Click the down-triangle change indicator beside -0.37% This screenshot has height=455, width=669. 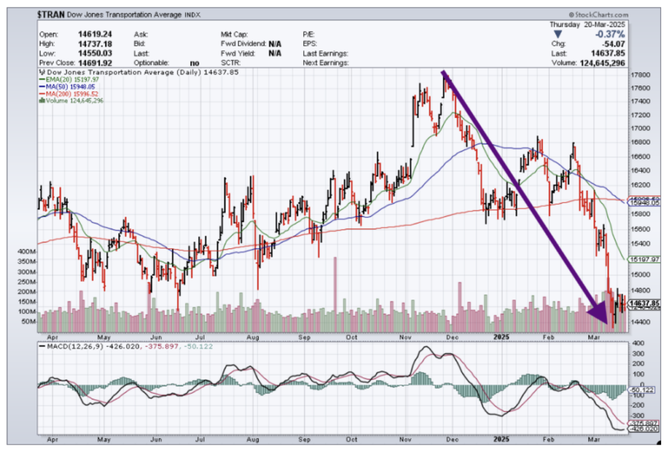tap(558, 34)
